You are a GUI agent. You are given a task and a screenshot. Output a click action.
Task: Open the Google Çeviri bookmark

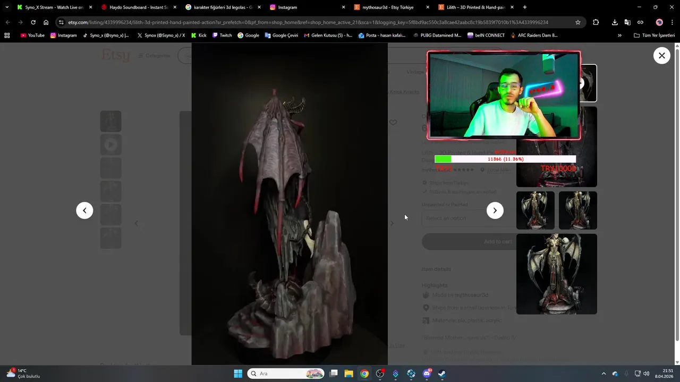coord(281,36)
